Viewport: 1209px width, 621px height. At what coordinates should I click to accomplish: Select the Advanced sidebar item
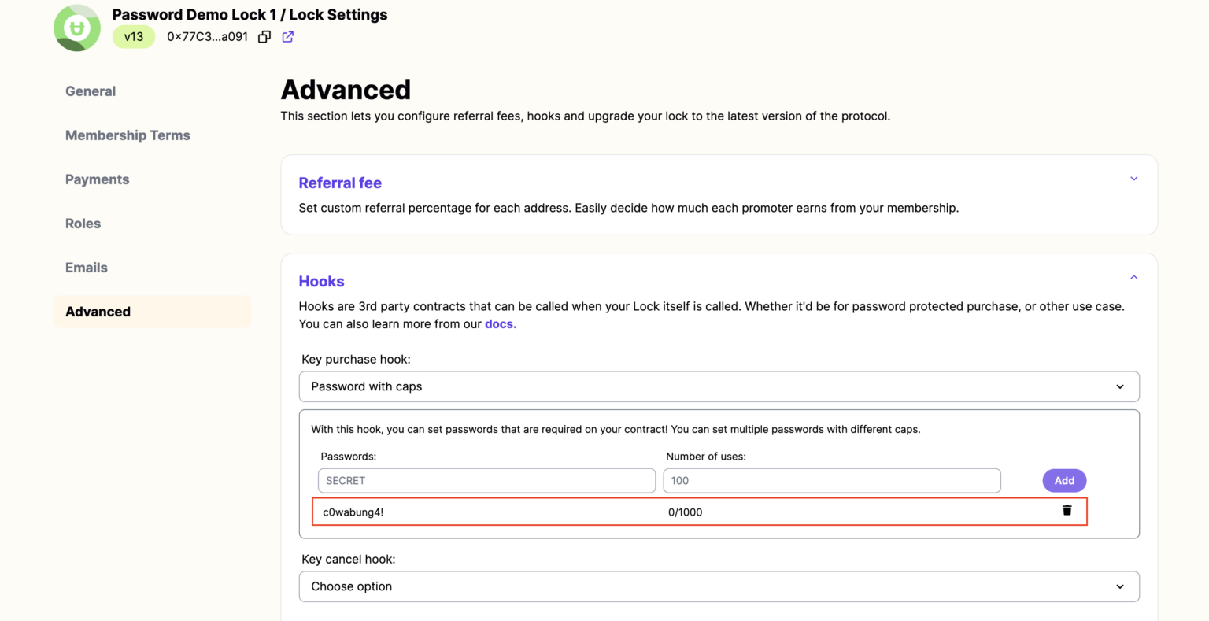click(x=98, y=312)
